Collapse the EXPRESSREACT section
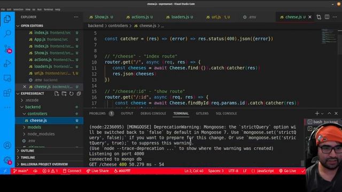Image resolution: width=342 pixels, height=192 pixels. click(33, 94)
